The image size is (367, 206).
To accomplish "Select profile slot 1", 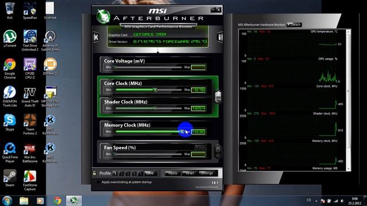I will [x=115, y=173].
